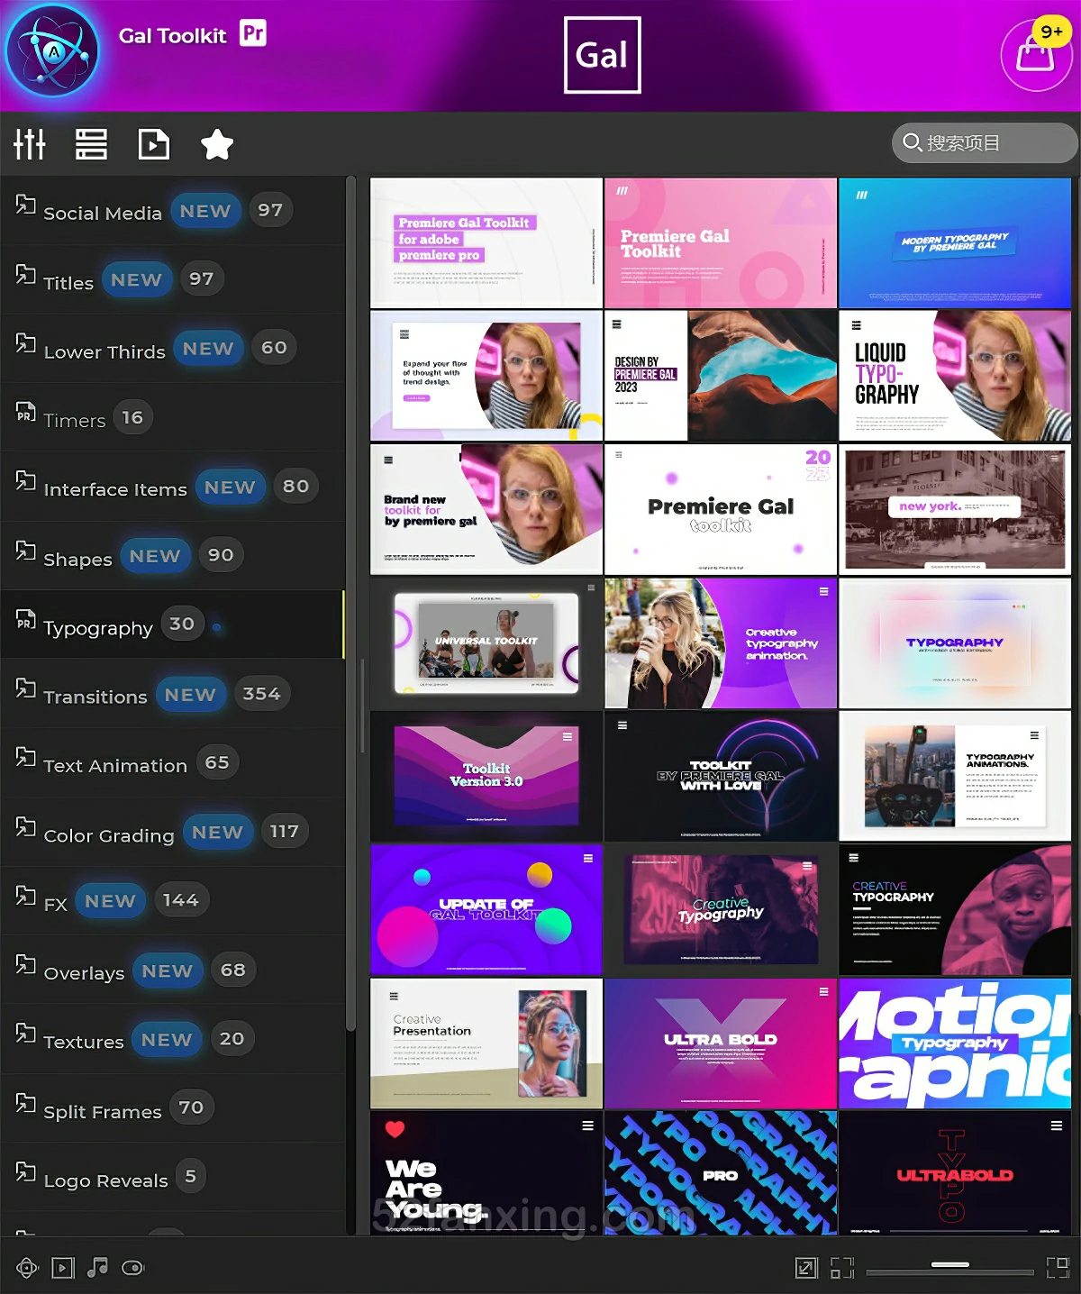Click the magnifier icon in the search box

912,142
